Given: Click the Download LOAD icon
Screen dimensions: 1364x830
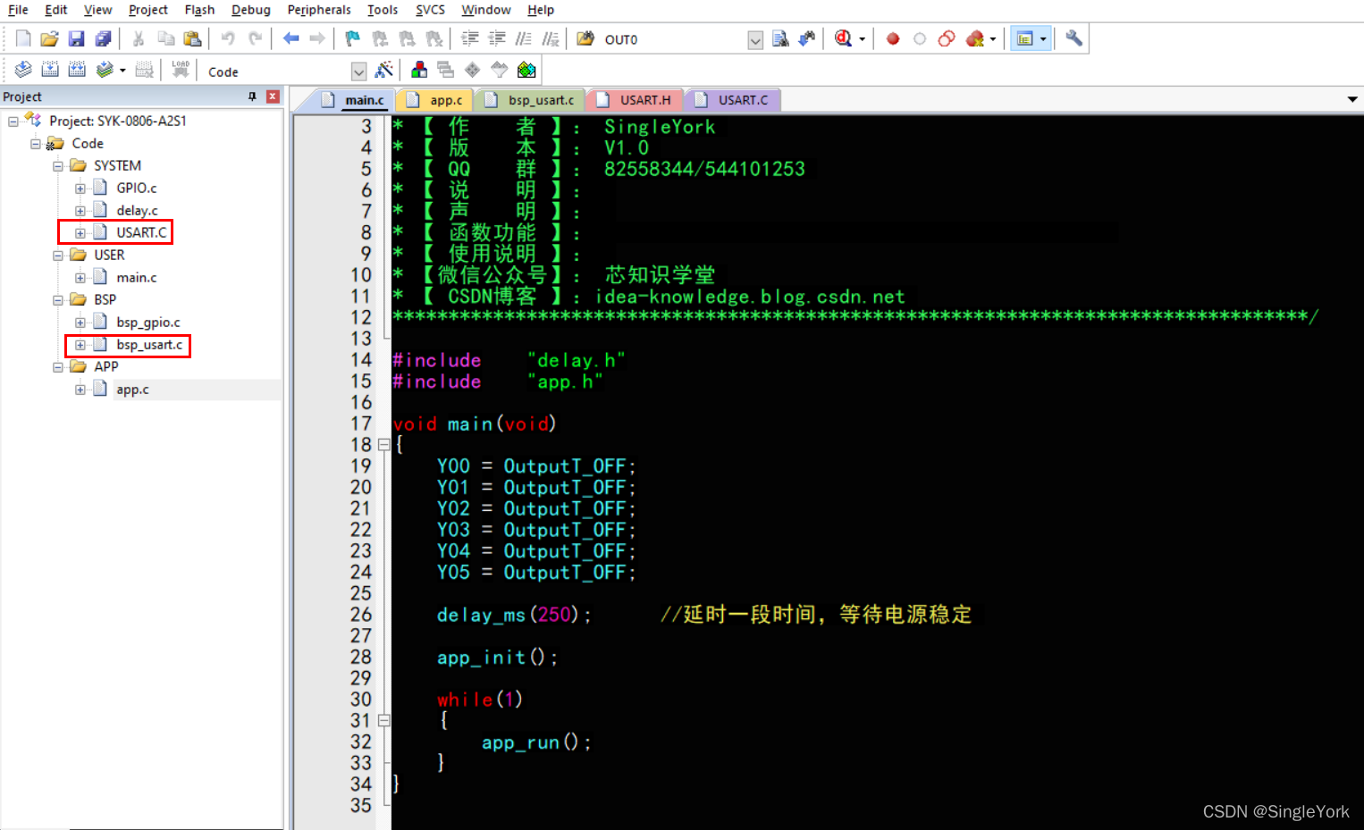Looking at the screenshot, I should pos(181,70).
